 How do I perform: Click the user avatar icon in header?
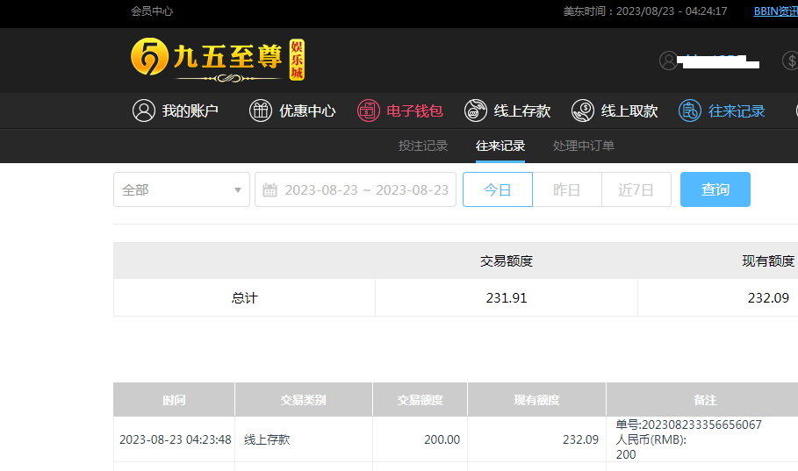click(668, 61)
